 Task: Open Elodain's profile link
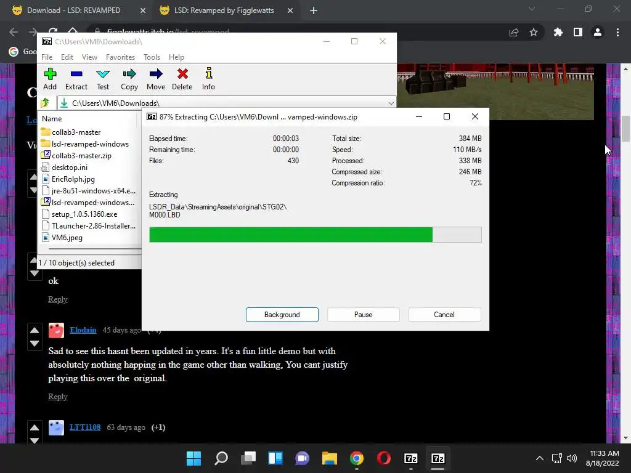(x=83, y=330)
